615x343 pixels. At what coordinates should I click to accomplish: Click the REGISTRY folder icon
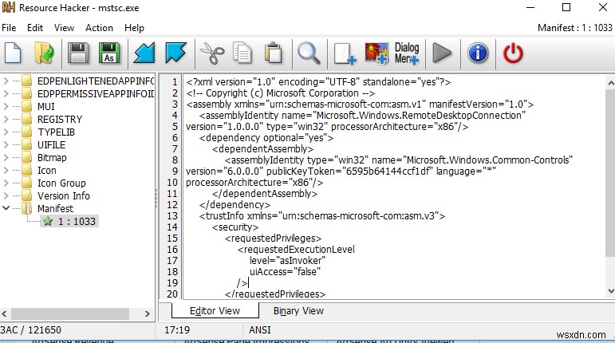click(26, 119)
